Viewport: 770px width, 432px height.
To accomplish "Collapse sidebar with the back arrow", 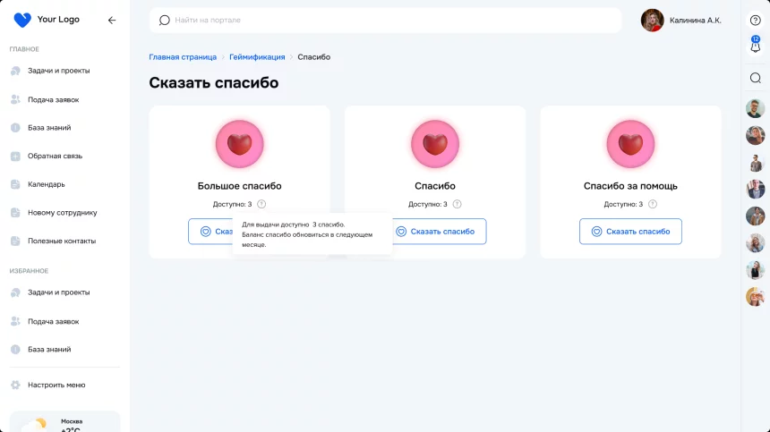I will pos(111,20).
